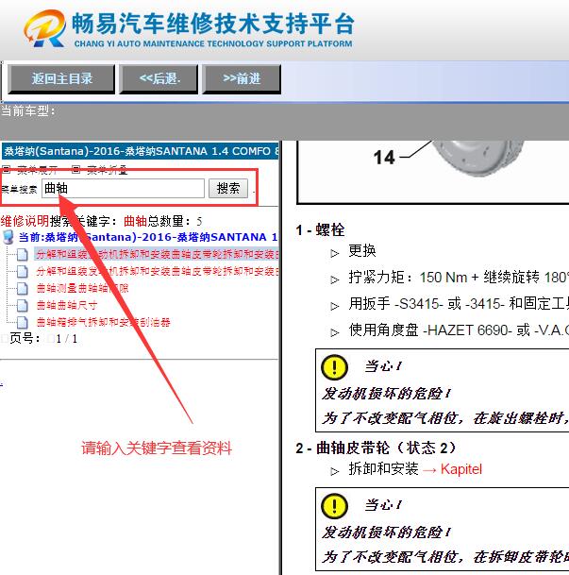Image resolution: width=569 pixels, height=575 pixels.
Task: Go back using the <<后退 button
Action: click(159, 79)
